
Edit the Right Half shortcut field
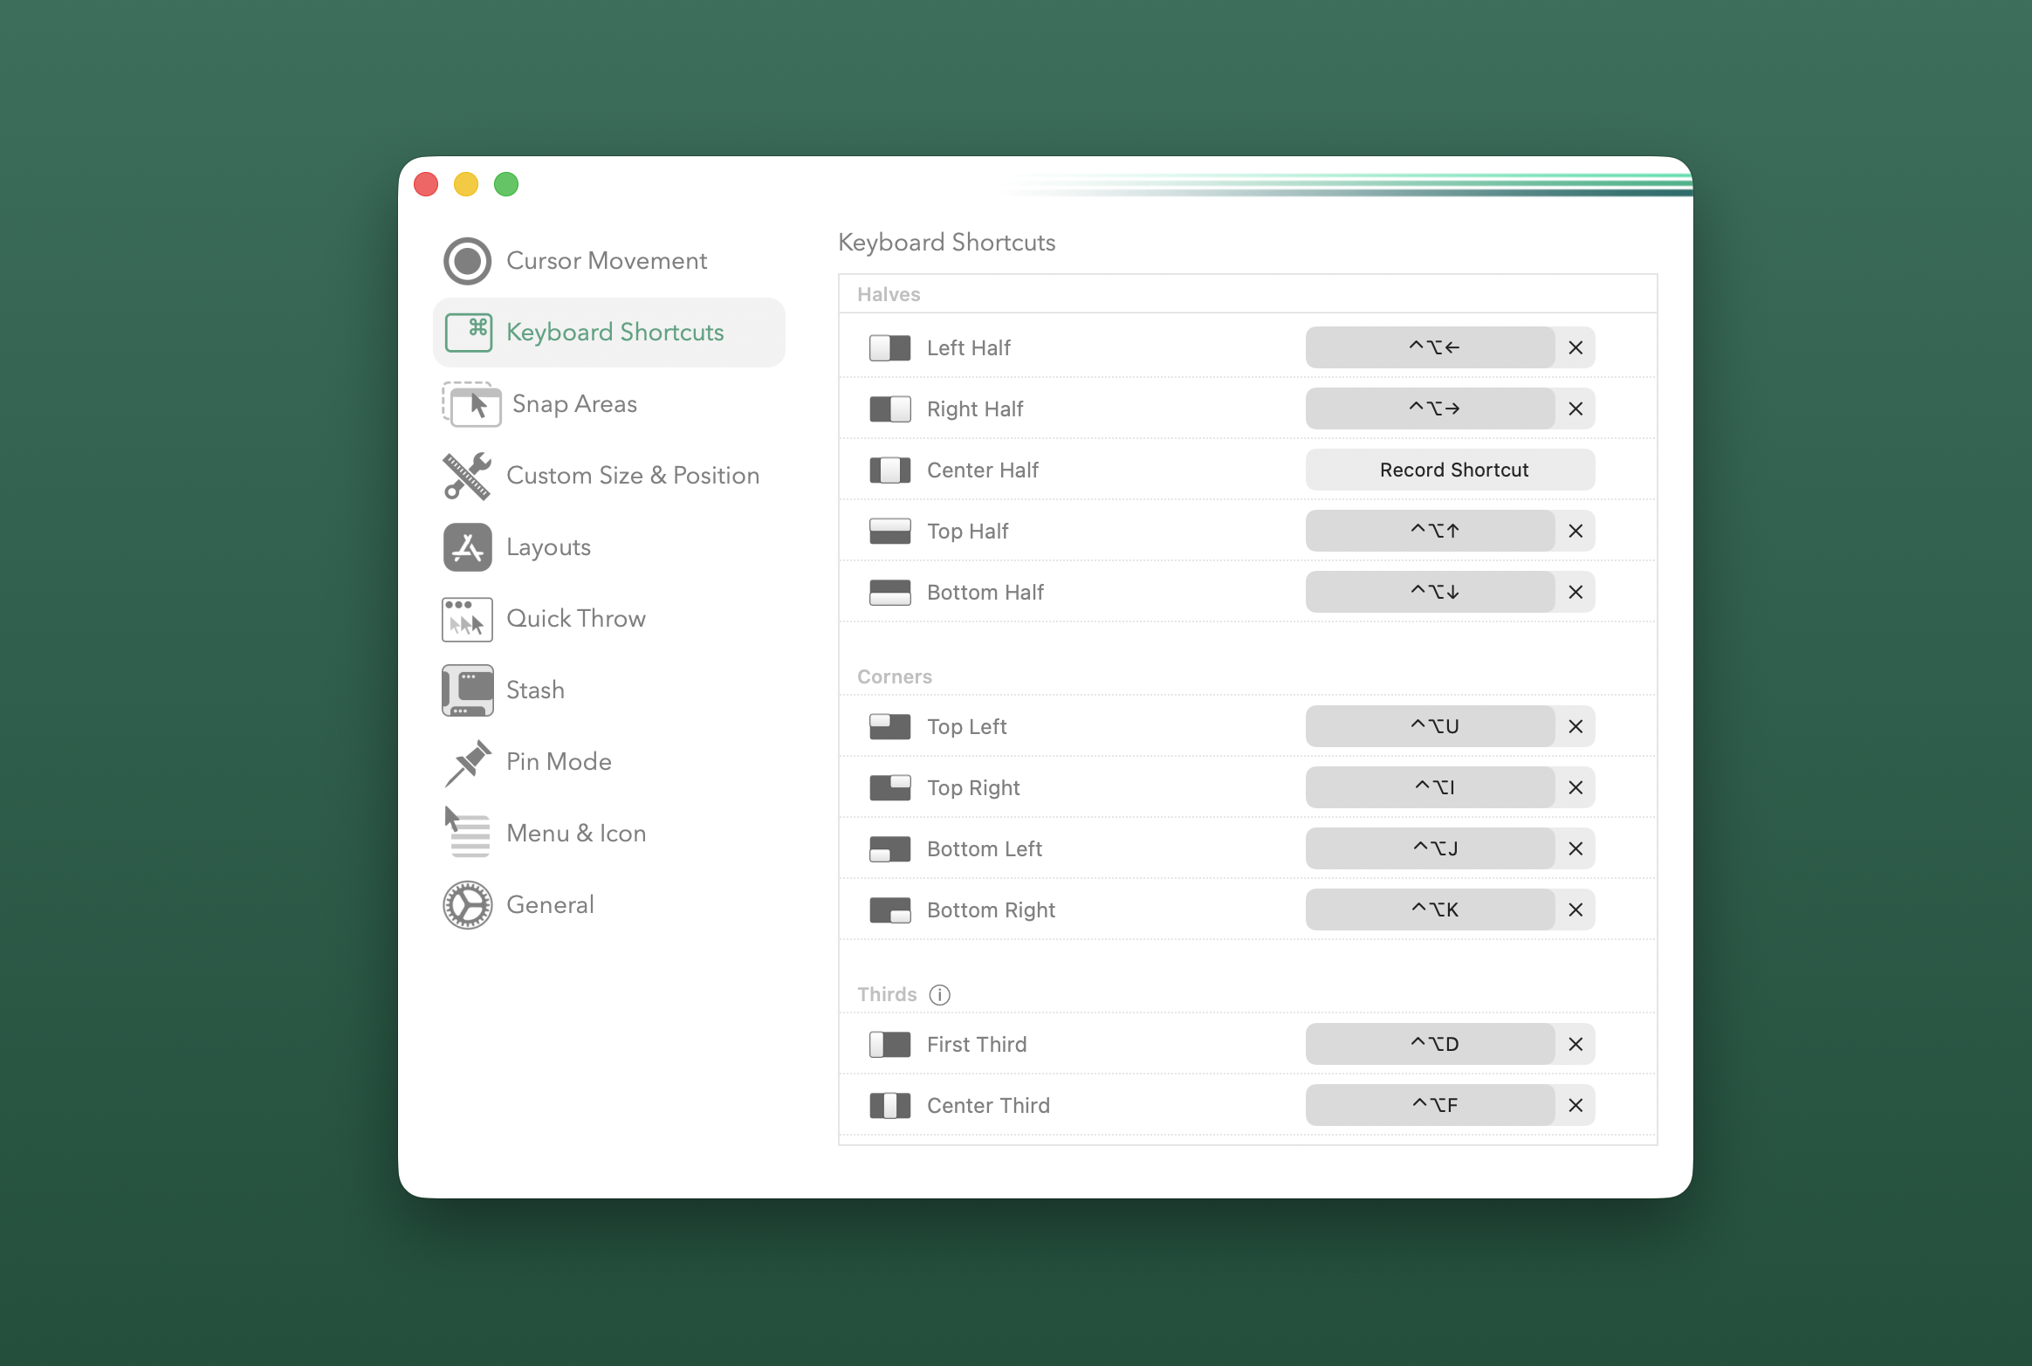[x=1430, y=408]
